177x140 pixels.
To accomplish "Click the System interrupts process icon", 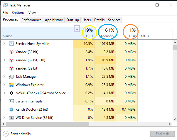I will pyautogui.click(x=11, y=101).
